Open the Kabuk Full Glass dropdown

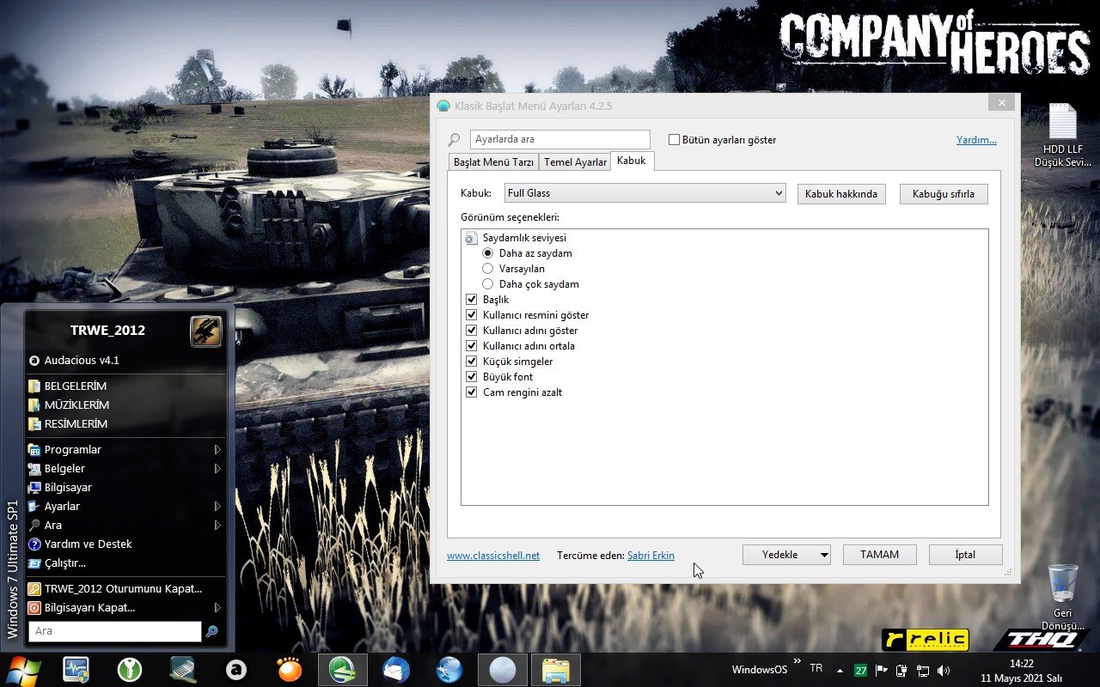point(645,193)
